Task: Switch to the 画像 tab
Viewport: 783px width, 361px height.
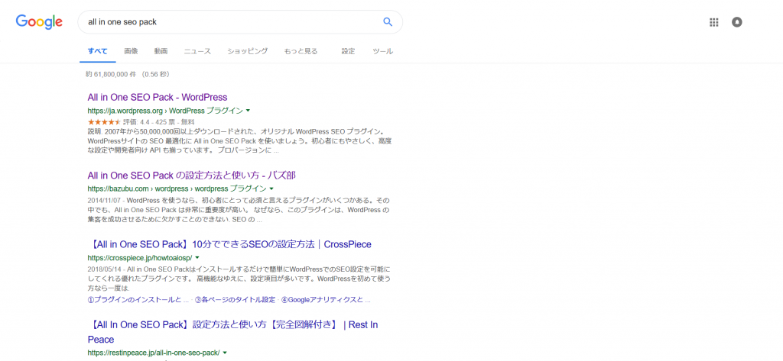Action: coord(131,51)
